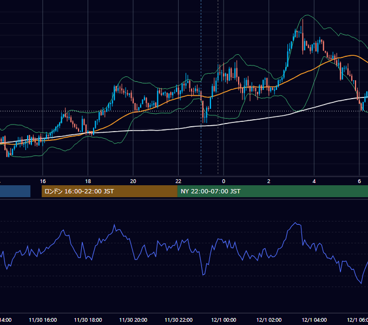Click the 22 hour label on price chart axis
The height and width of the screenshot is (325, 368).
coord(179,181)
